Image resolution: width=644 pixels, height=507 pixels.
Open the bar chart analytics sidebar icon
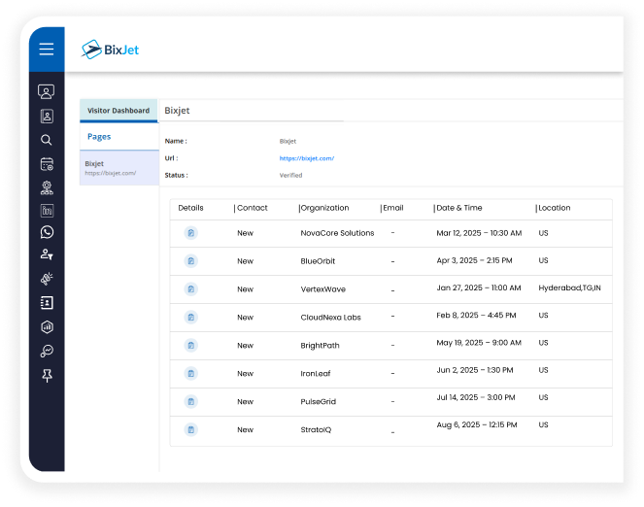(x=47, y=327)
